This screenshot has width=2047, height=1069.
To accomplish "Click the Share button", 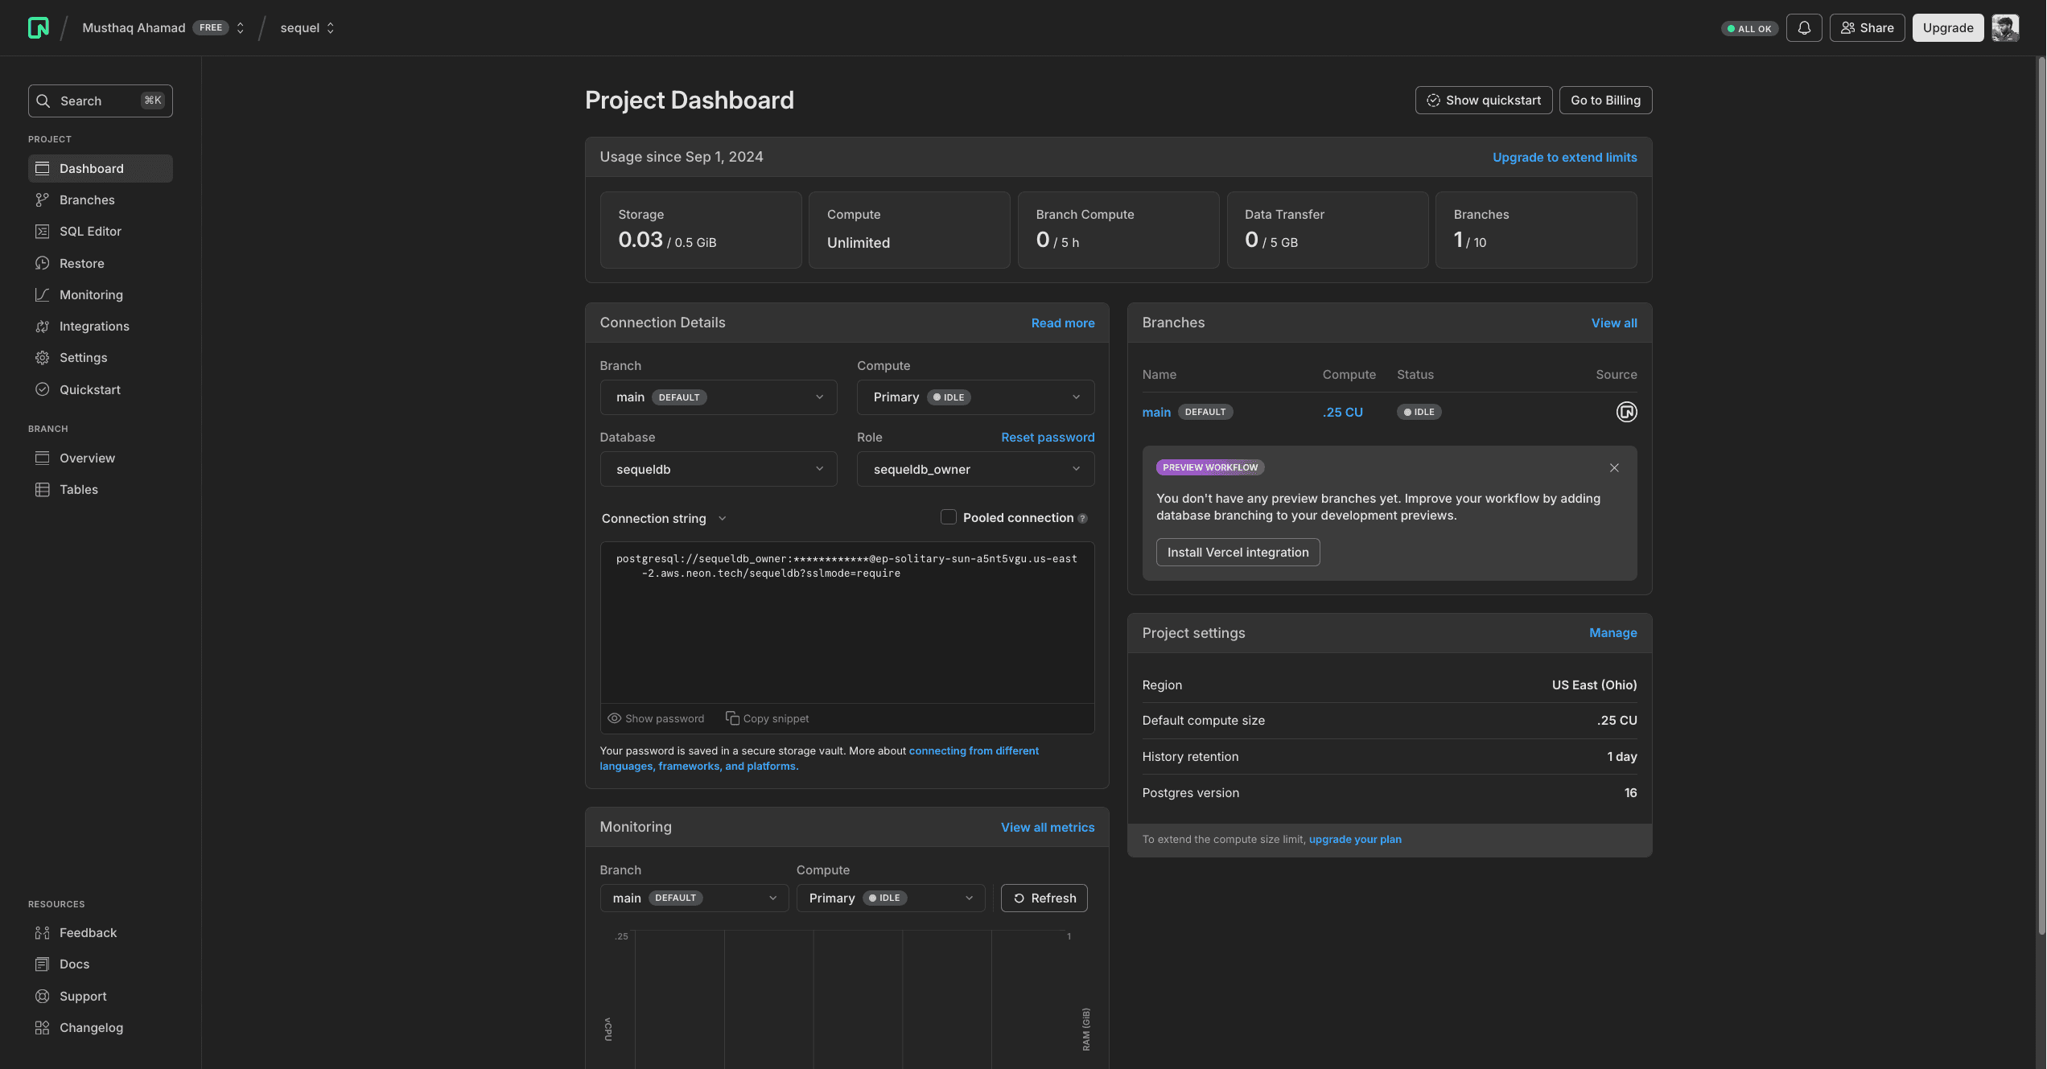I will [x=1867, y=27].
